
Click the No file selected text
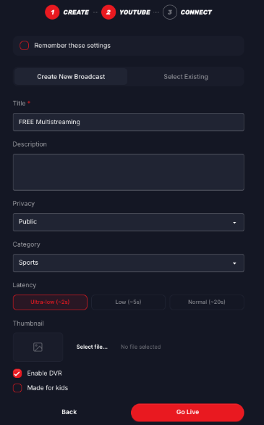140,347
